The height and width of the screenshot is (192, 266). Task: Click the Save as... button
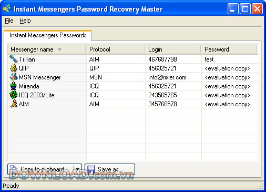pyautogui.click(x=110, y=169)
